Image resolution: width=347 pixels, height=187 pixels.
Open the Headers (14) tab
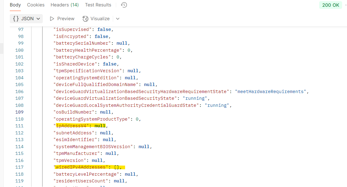(x=65, y=5)
